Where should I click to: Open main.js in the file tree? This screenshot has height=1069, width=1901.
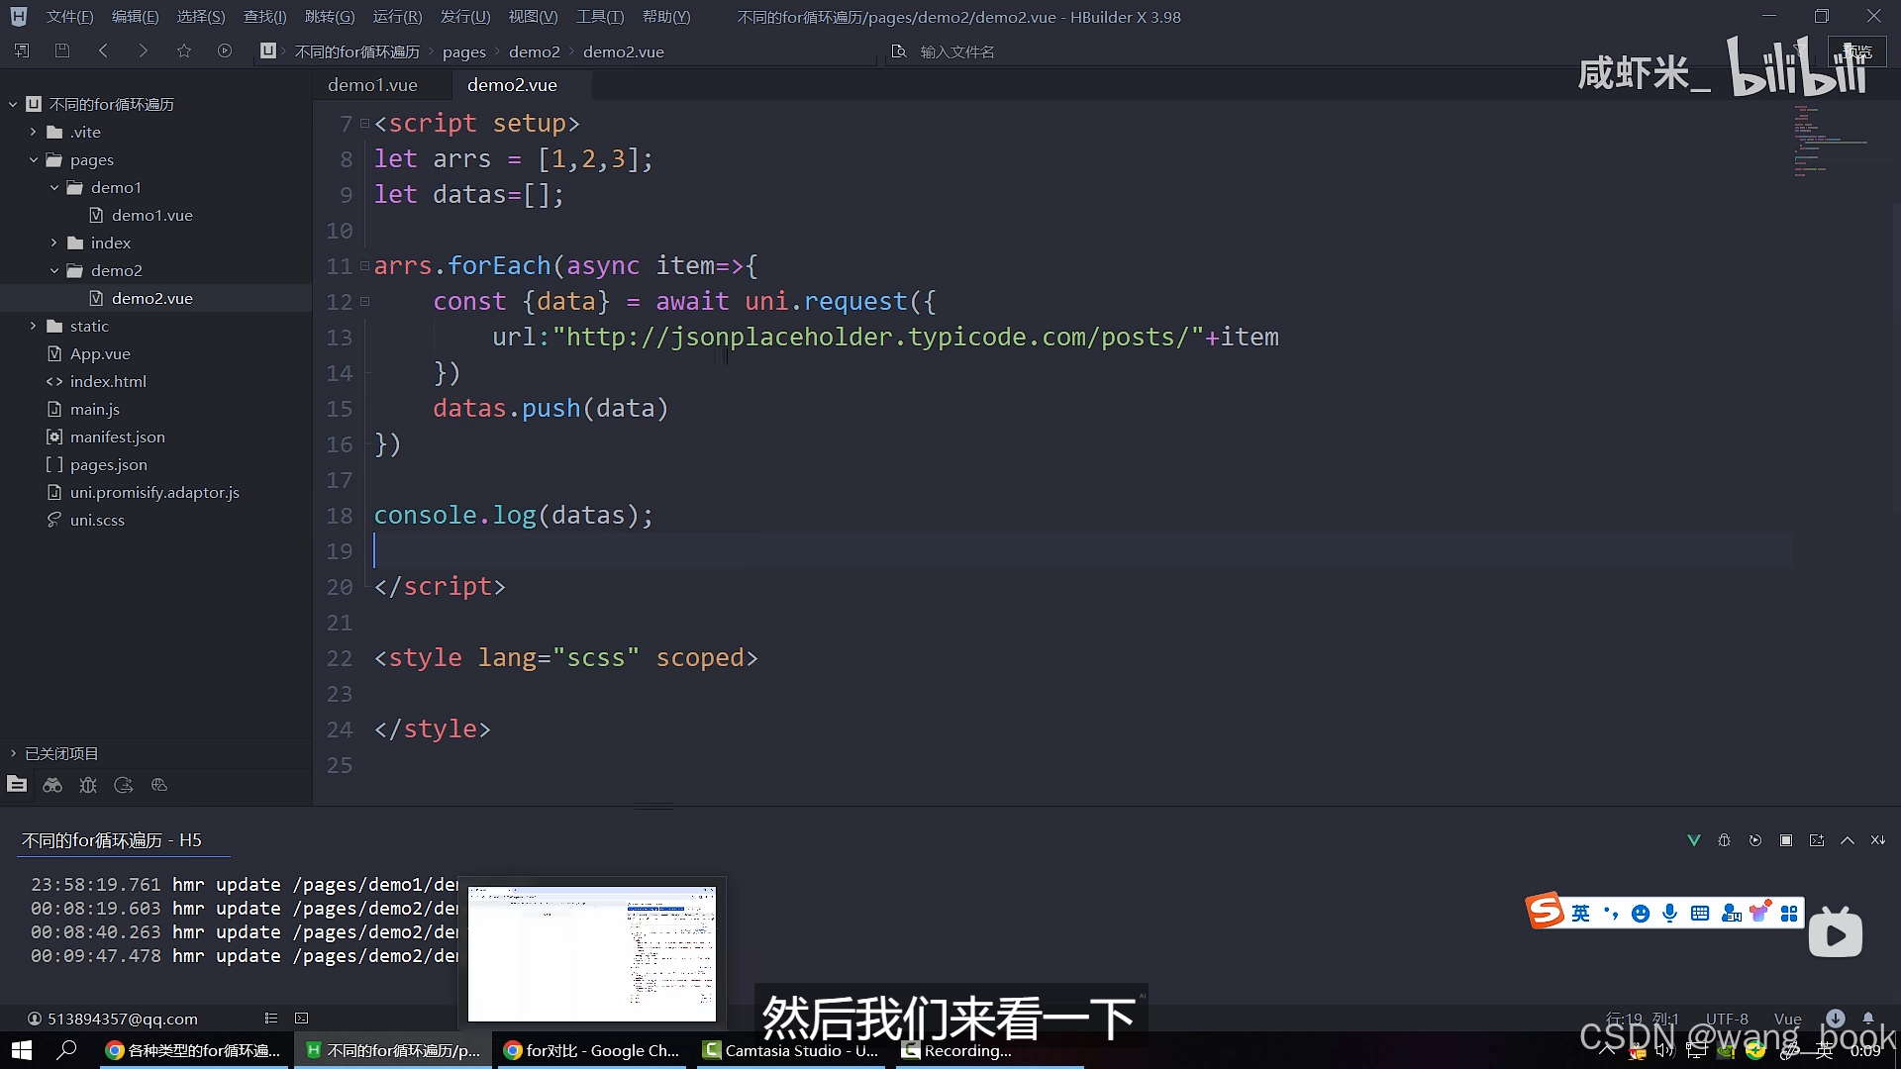tap(94, 409)
